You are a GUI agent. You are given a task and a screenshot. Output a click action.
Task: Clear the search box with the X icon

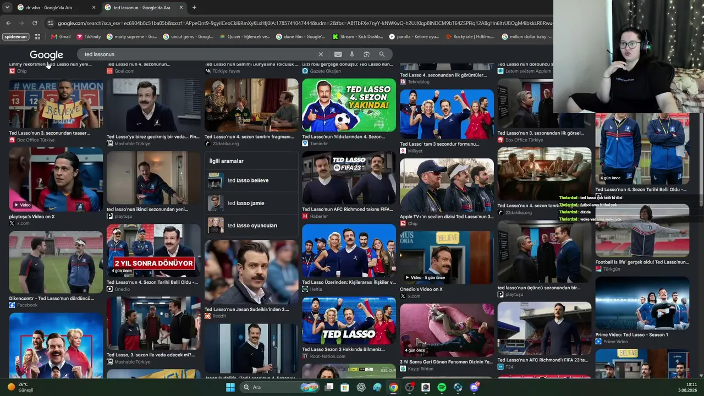(321, 54)
